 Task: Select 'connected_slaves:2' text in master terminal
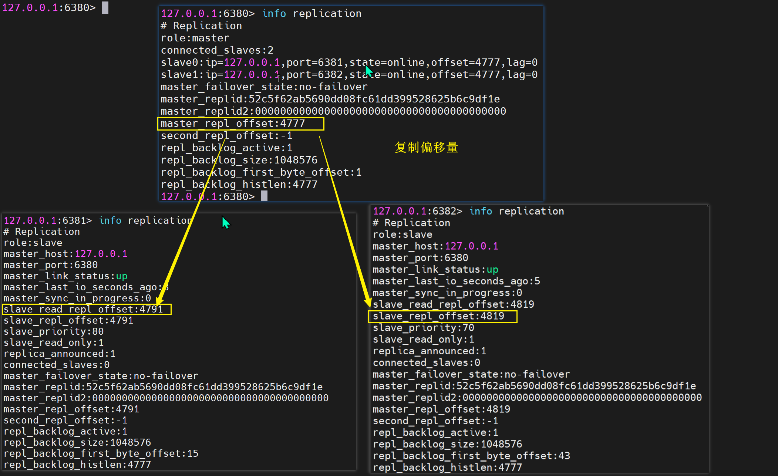point(217,50)
